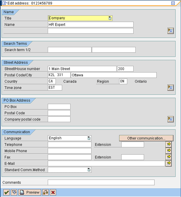
Task: Click the Telephone number field
Action: [x=69, y=144]
